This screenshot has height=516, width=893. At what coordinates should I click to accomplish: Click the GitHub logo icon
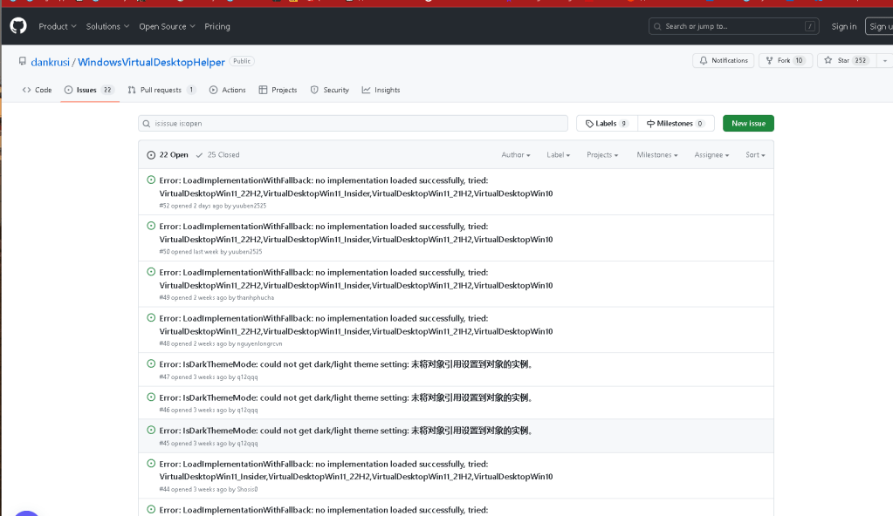pos(18,25)
